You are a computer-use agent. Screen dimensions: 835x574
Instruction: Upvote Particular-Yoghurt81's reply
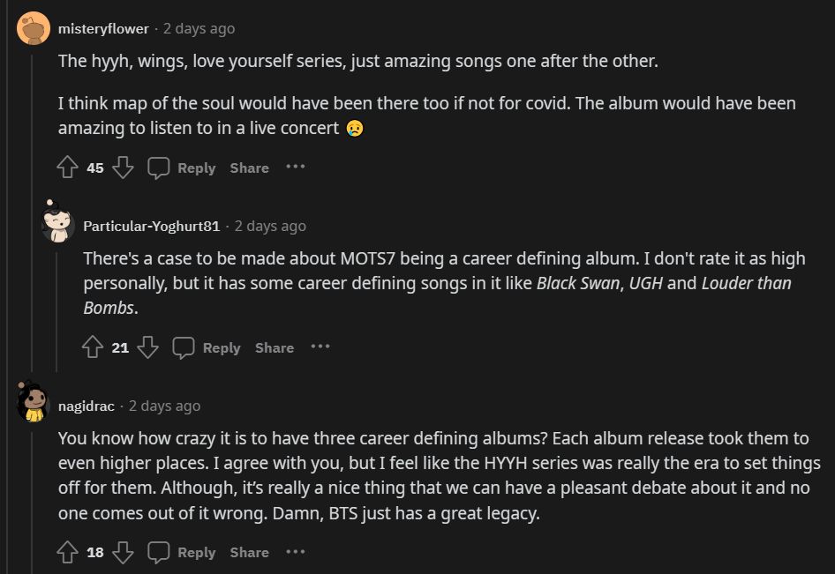[93, 347]
